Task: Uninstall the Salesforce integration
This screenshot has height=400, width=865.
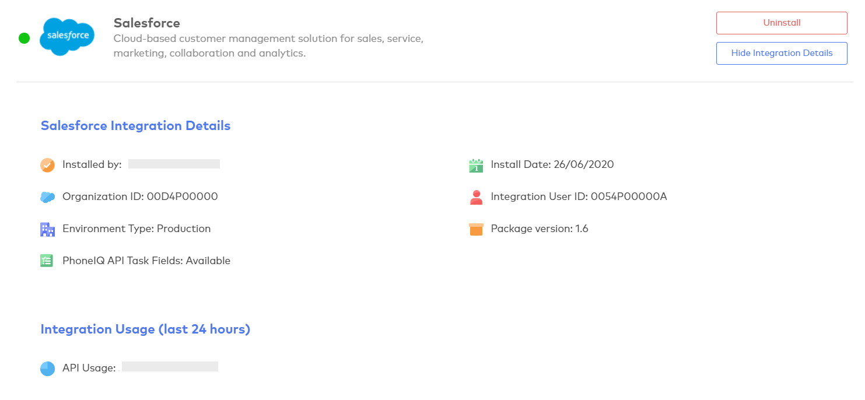Action: point(781,23)
